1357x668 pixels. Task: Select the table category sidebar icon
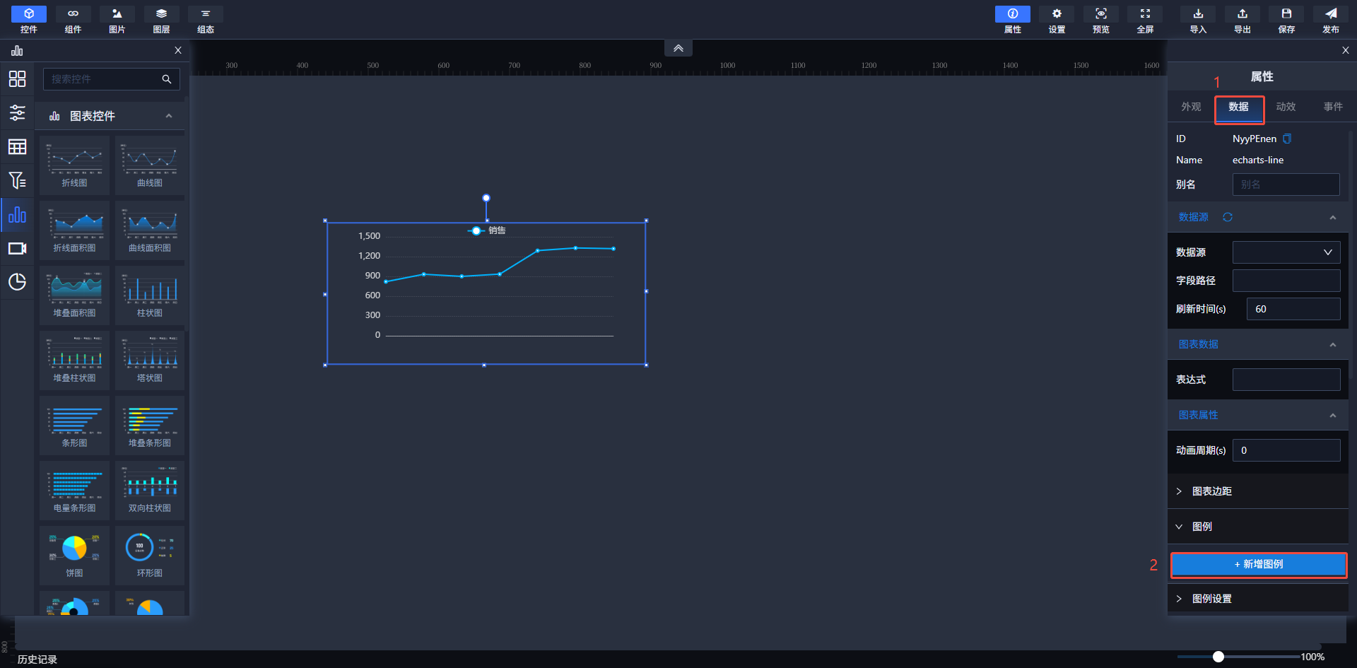pyautogui.click(x=17, y=147)
